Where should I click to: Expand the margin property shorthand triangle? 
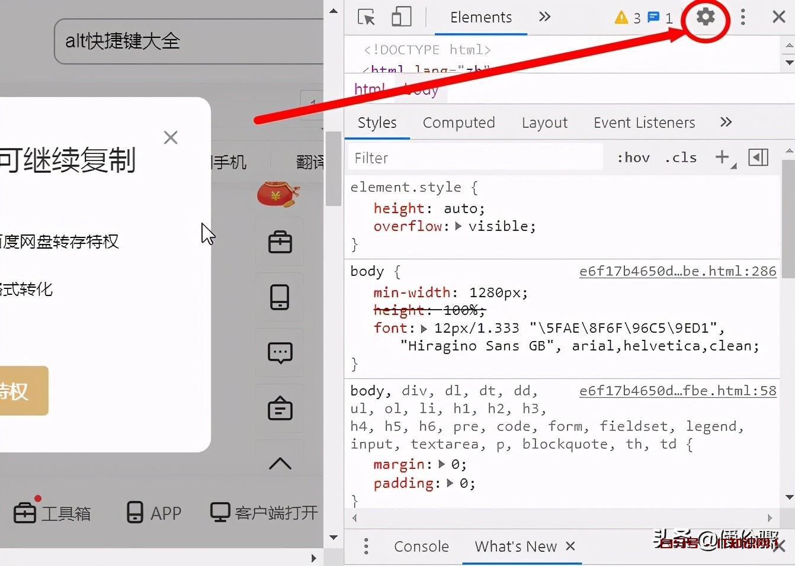tap(441, 464)
